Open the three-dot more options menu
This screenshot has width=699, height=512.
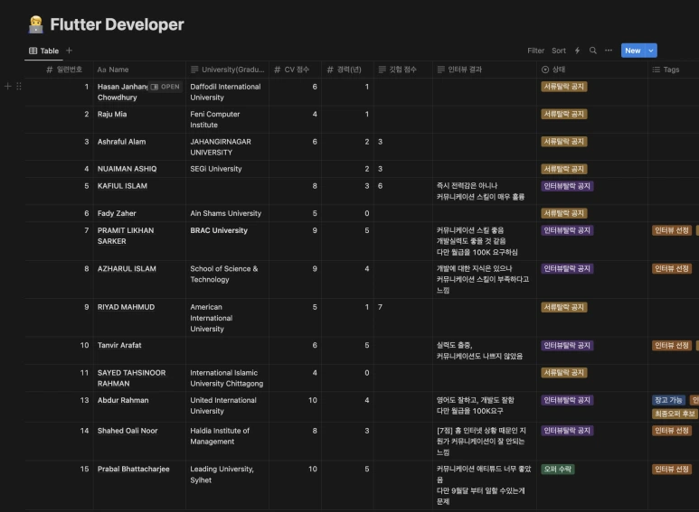[609, 51]
